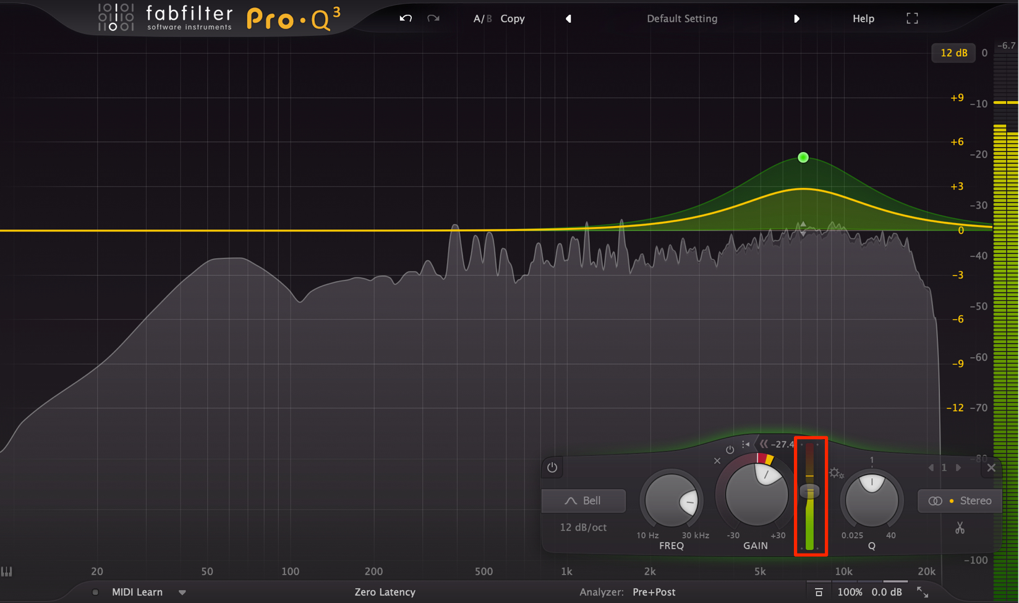This screenshot has width=1019, height=603.
Task: Select the green EQ band 1 dot
Action: 803,158
